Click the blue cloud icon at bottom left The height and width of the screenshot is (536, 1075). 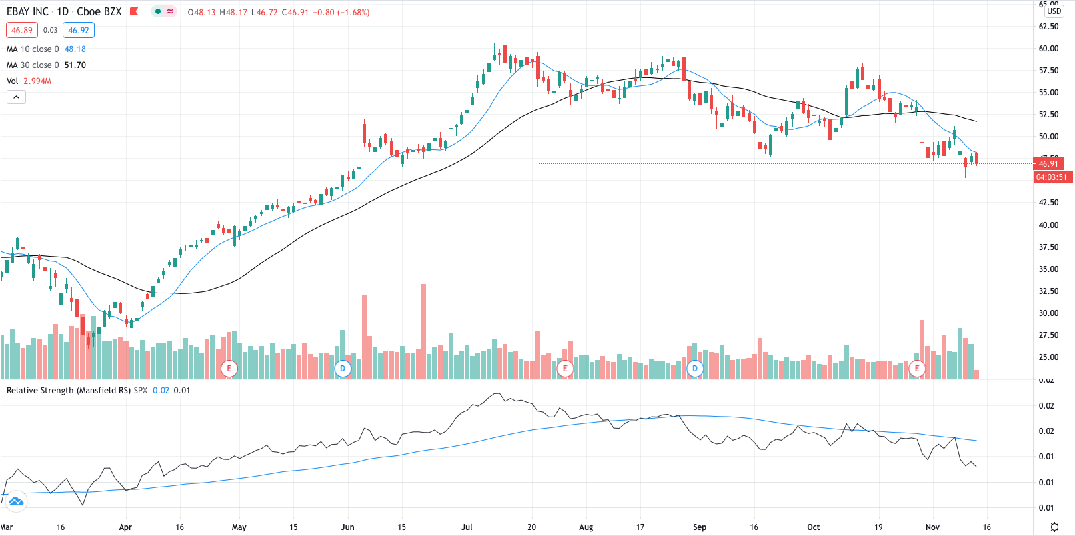pyautogui.click(x=16, y=501)
